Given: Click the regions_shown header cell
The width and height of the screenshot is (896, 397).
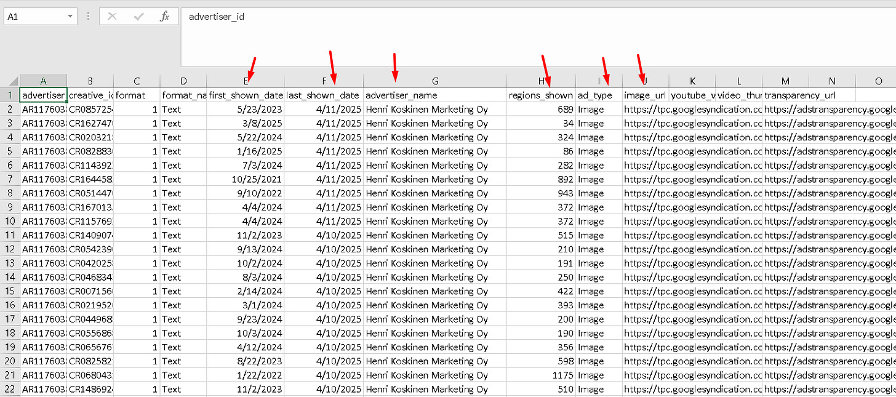Looking at the screenshot, I should [542, 95].
